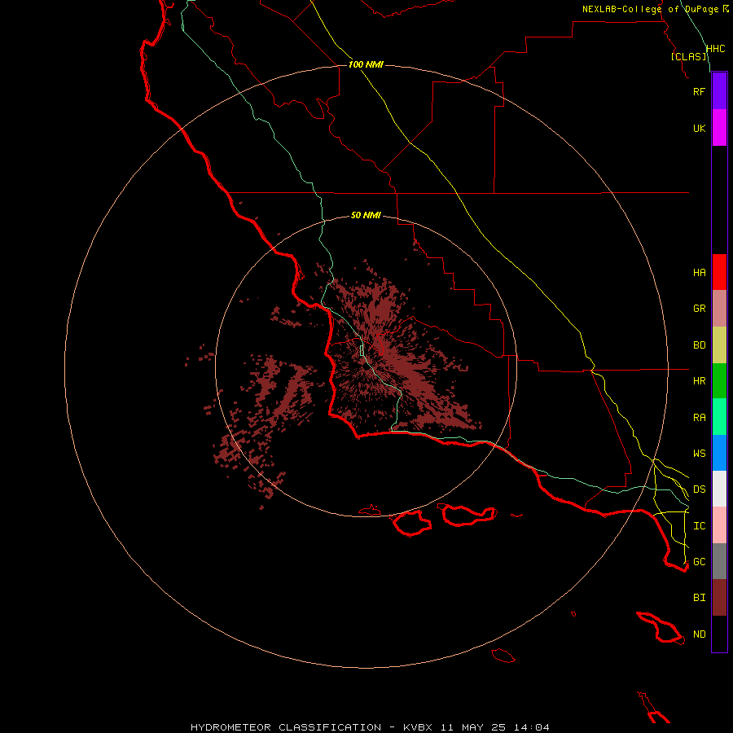Click the RF legend label

(x=699, y=91)
